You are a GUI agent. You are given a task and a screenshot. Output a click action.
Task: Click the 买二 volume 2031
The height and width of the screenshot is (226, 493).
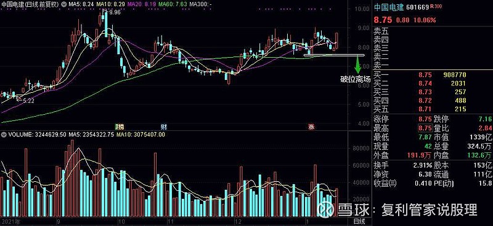tap(459, 84)
